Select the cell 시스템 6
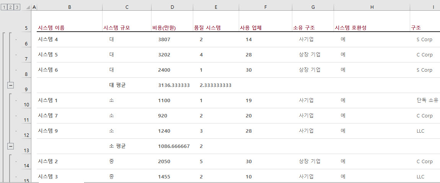The image size is (440, 183). click(70, 70)
